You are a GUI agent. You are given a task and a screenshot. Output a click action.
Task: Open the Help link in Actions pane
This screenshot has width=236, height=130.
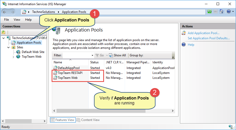[191, 45]
